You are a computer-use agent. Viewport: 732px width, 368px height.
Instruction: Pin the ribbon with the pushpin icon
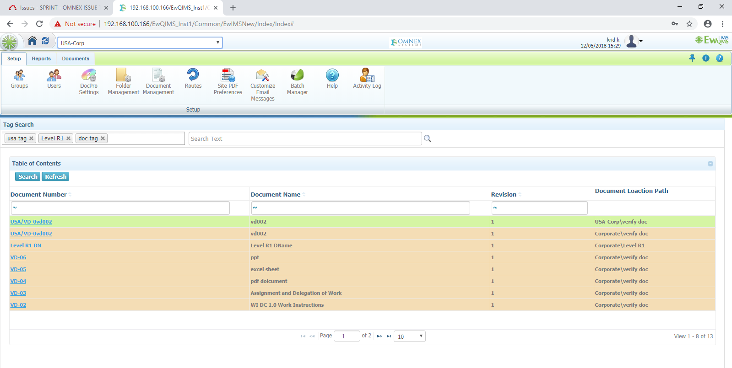692,58
